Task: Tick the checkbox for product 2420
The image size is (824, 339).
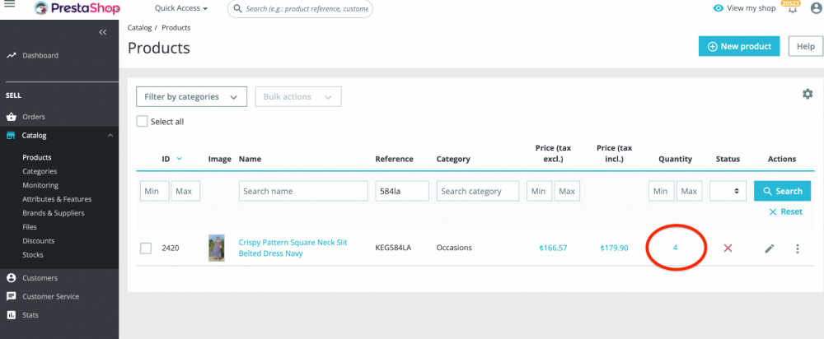Action: tap(146, 248)
